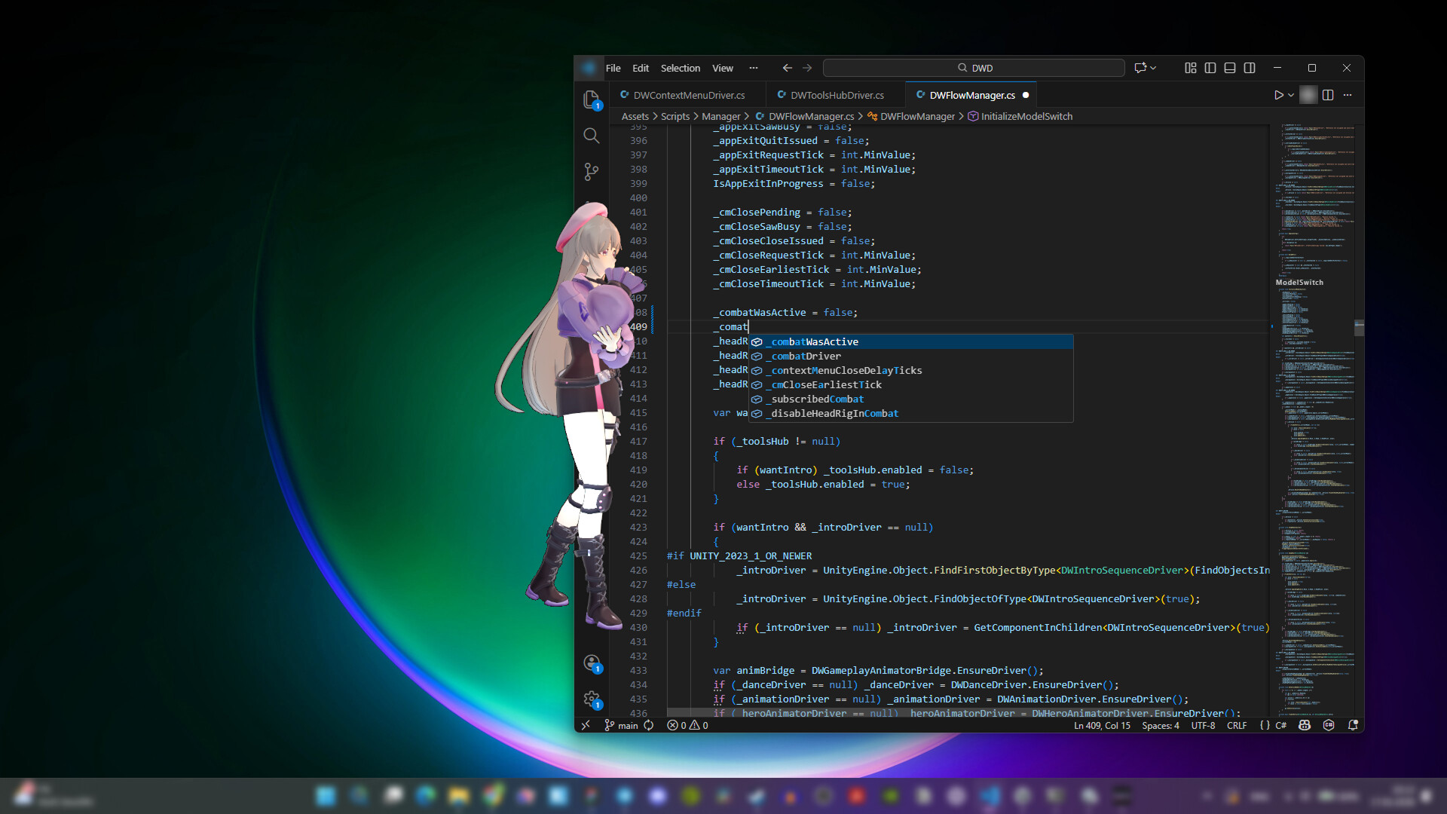Select _combatDriver from the suggestion list
This screenshot has width=1447, height=814.
[803, 356]
